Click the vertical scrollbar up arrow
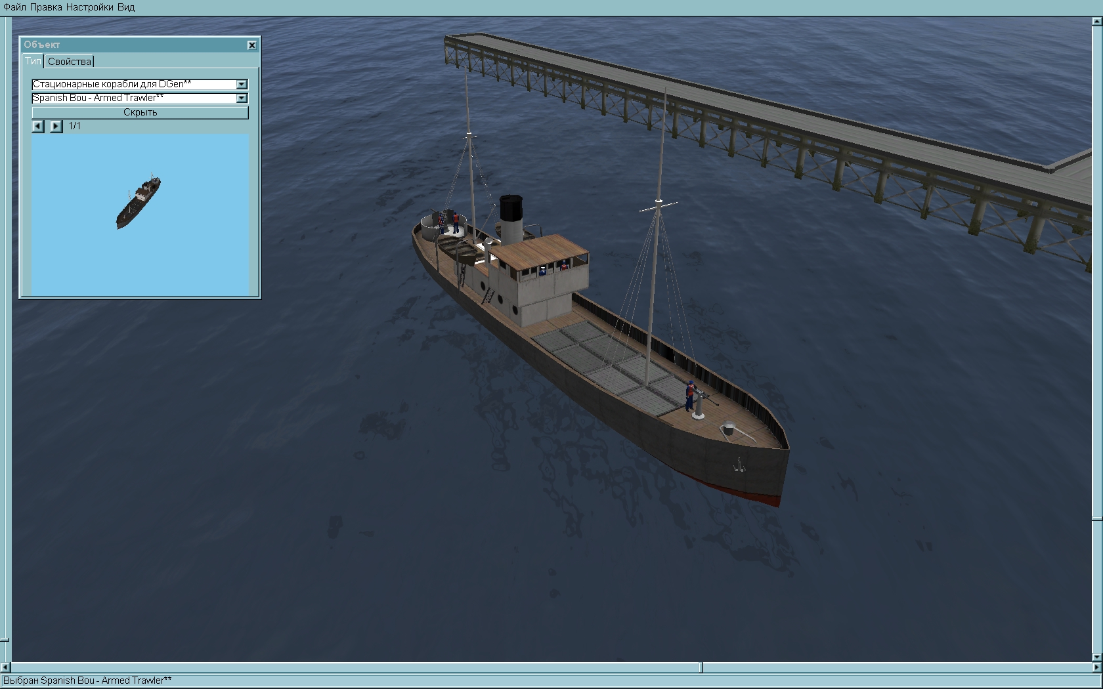The image size is (1103, 689). [x=1096, y=22]
